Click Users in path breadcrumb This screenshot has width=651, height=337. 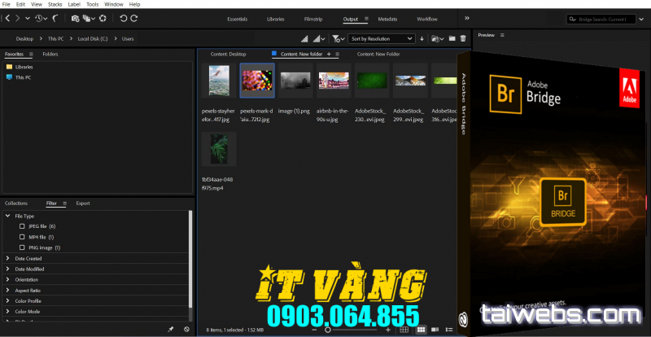coord(128,38)
